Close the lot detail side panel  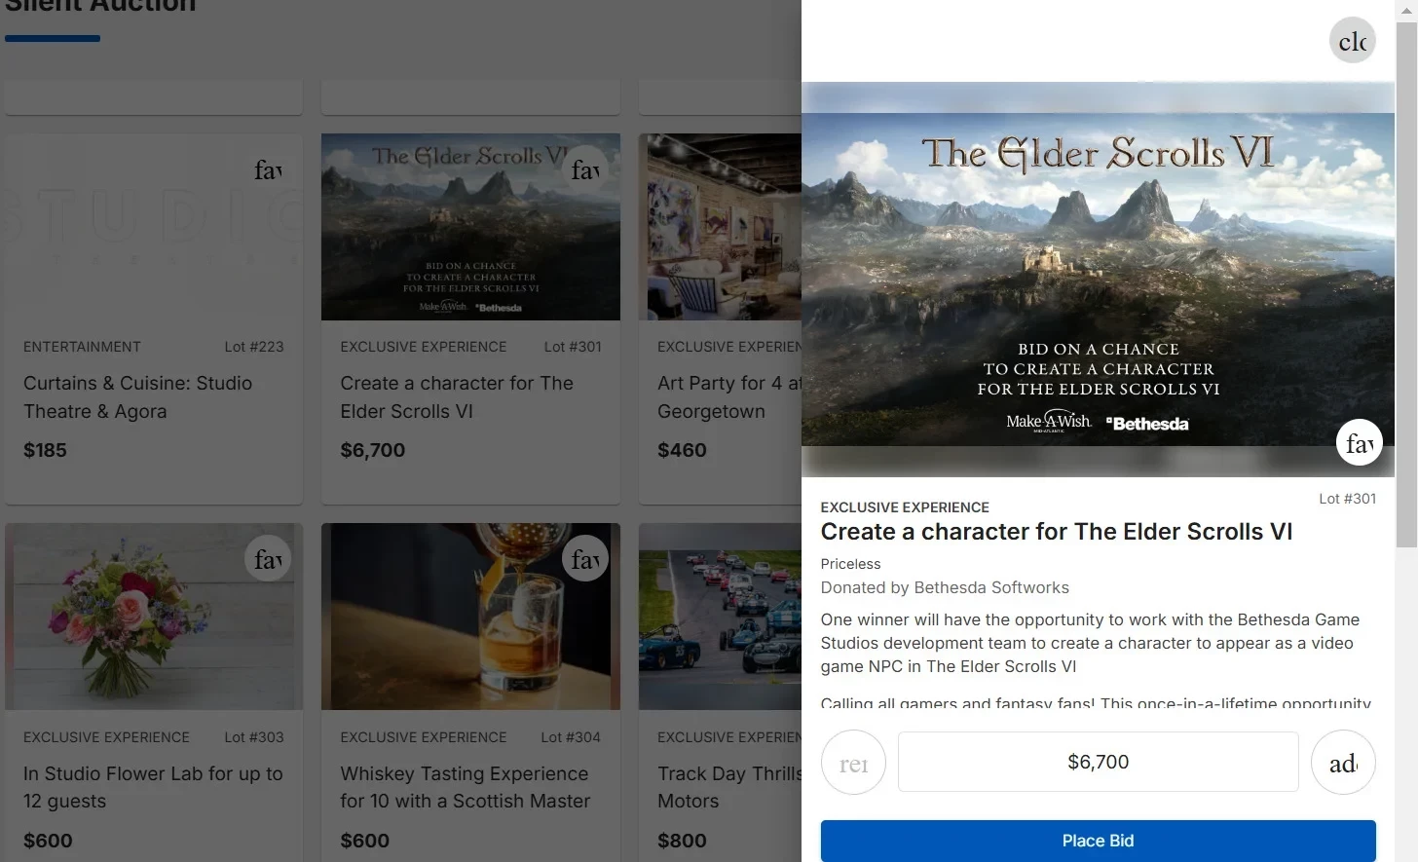point(1352,41)
